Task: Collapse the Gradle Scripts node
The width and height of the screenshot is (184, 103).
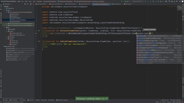Action: point(3,46)
